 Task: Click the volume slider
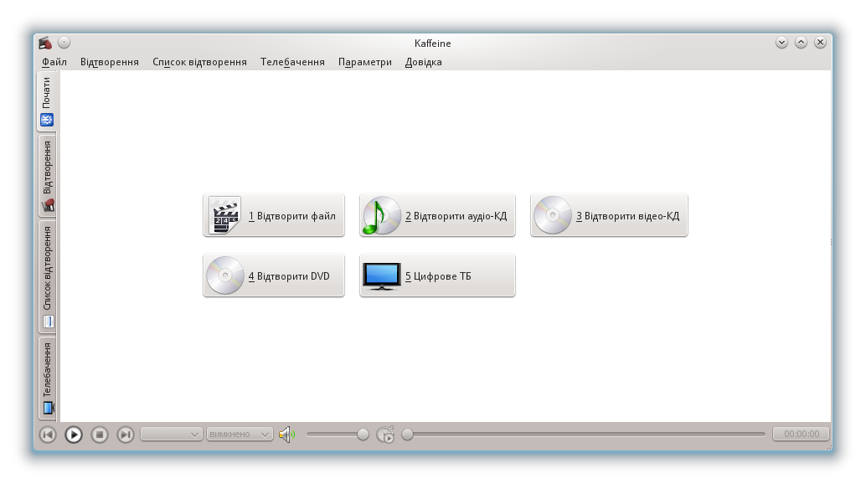[x=338, y=435]
